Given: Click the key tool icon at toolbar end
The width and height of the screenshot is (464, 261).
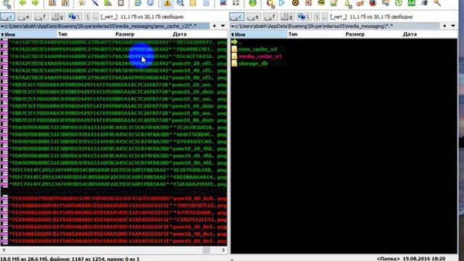Looking at the screenshot, I should [x=437, y=3].
